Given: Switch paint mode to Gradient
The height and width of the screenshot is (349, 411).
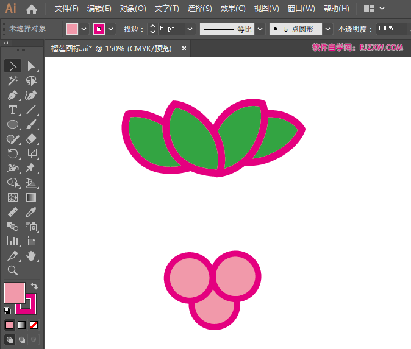Looking at the screenshot, I should (22, 325).
